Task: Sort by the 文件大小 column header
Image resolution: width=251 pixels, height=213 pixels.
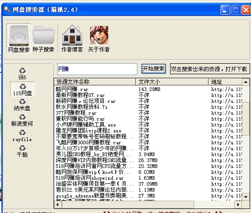Action: pos(172,82)
